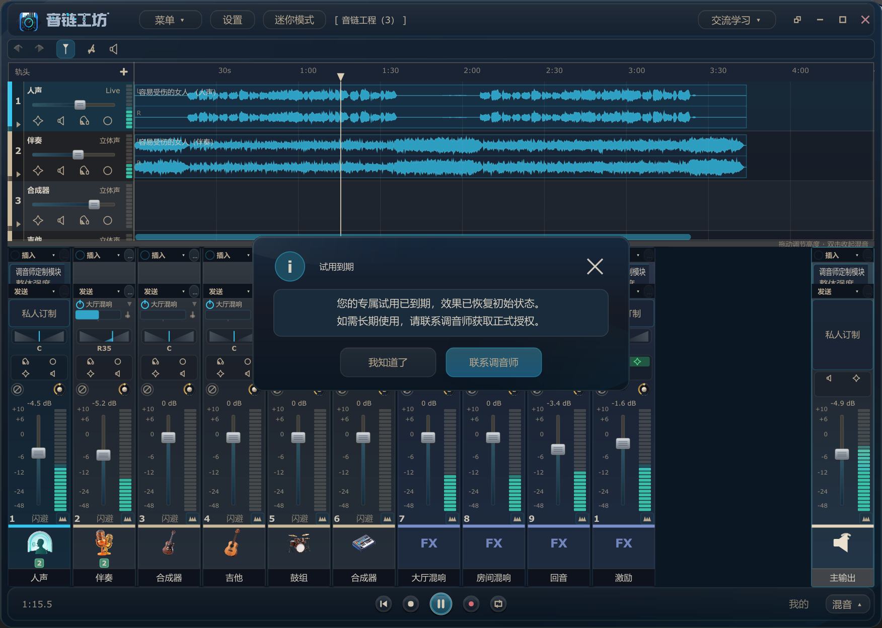Screen dimensions: 882x628
Task: Click the 联系调音师 button
Action: click(494, 362)
